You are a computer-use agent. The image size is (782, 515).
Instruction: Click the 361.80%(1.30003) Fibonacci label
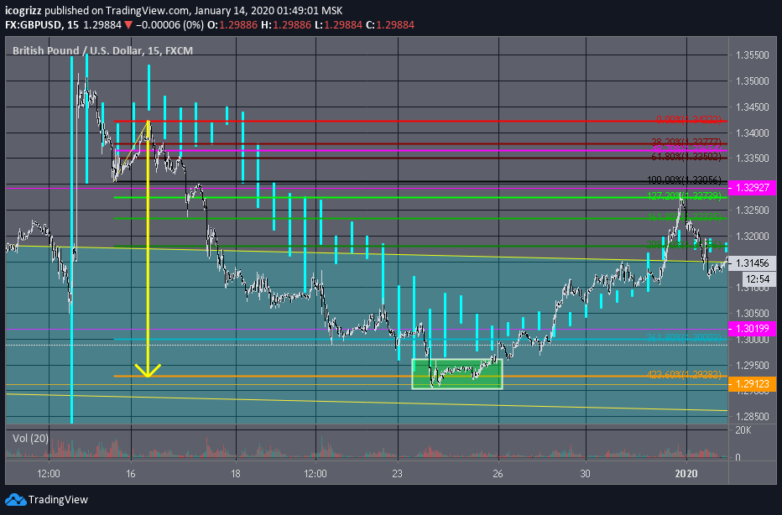pos(684,338)
